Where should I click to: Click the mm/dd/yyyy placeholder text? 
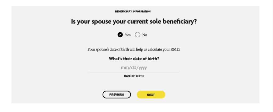[x=134, y=68]
